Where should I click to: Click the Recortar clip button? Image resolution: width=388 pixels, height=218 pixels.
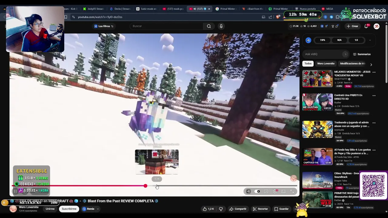pos(260,209)
